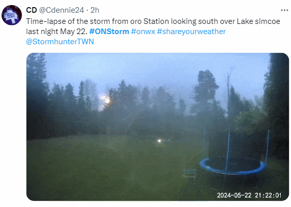
Task: Open the #ONStorm hashtag
Action: (x=109, y=32)
